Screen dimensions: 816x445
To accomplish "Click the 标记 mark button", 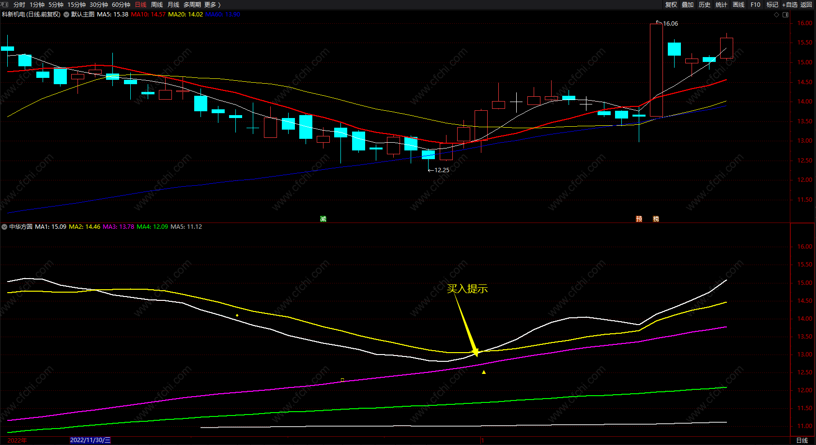I will coord(772,5).
